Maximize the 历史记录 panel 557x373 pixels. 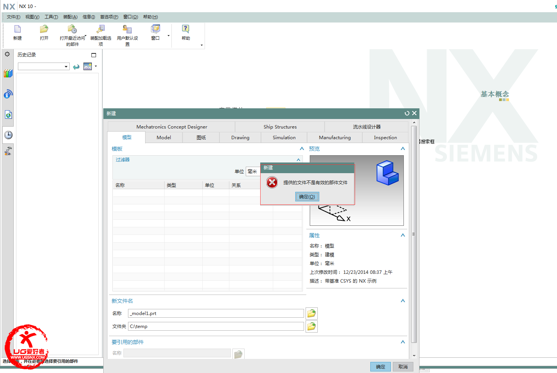(x=94, y=55)
